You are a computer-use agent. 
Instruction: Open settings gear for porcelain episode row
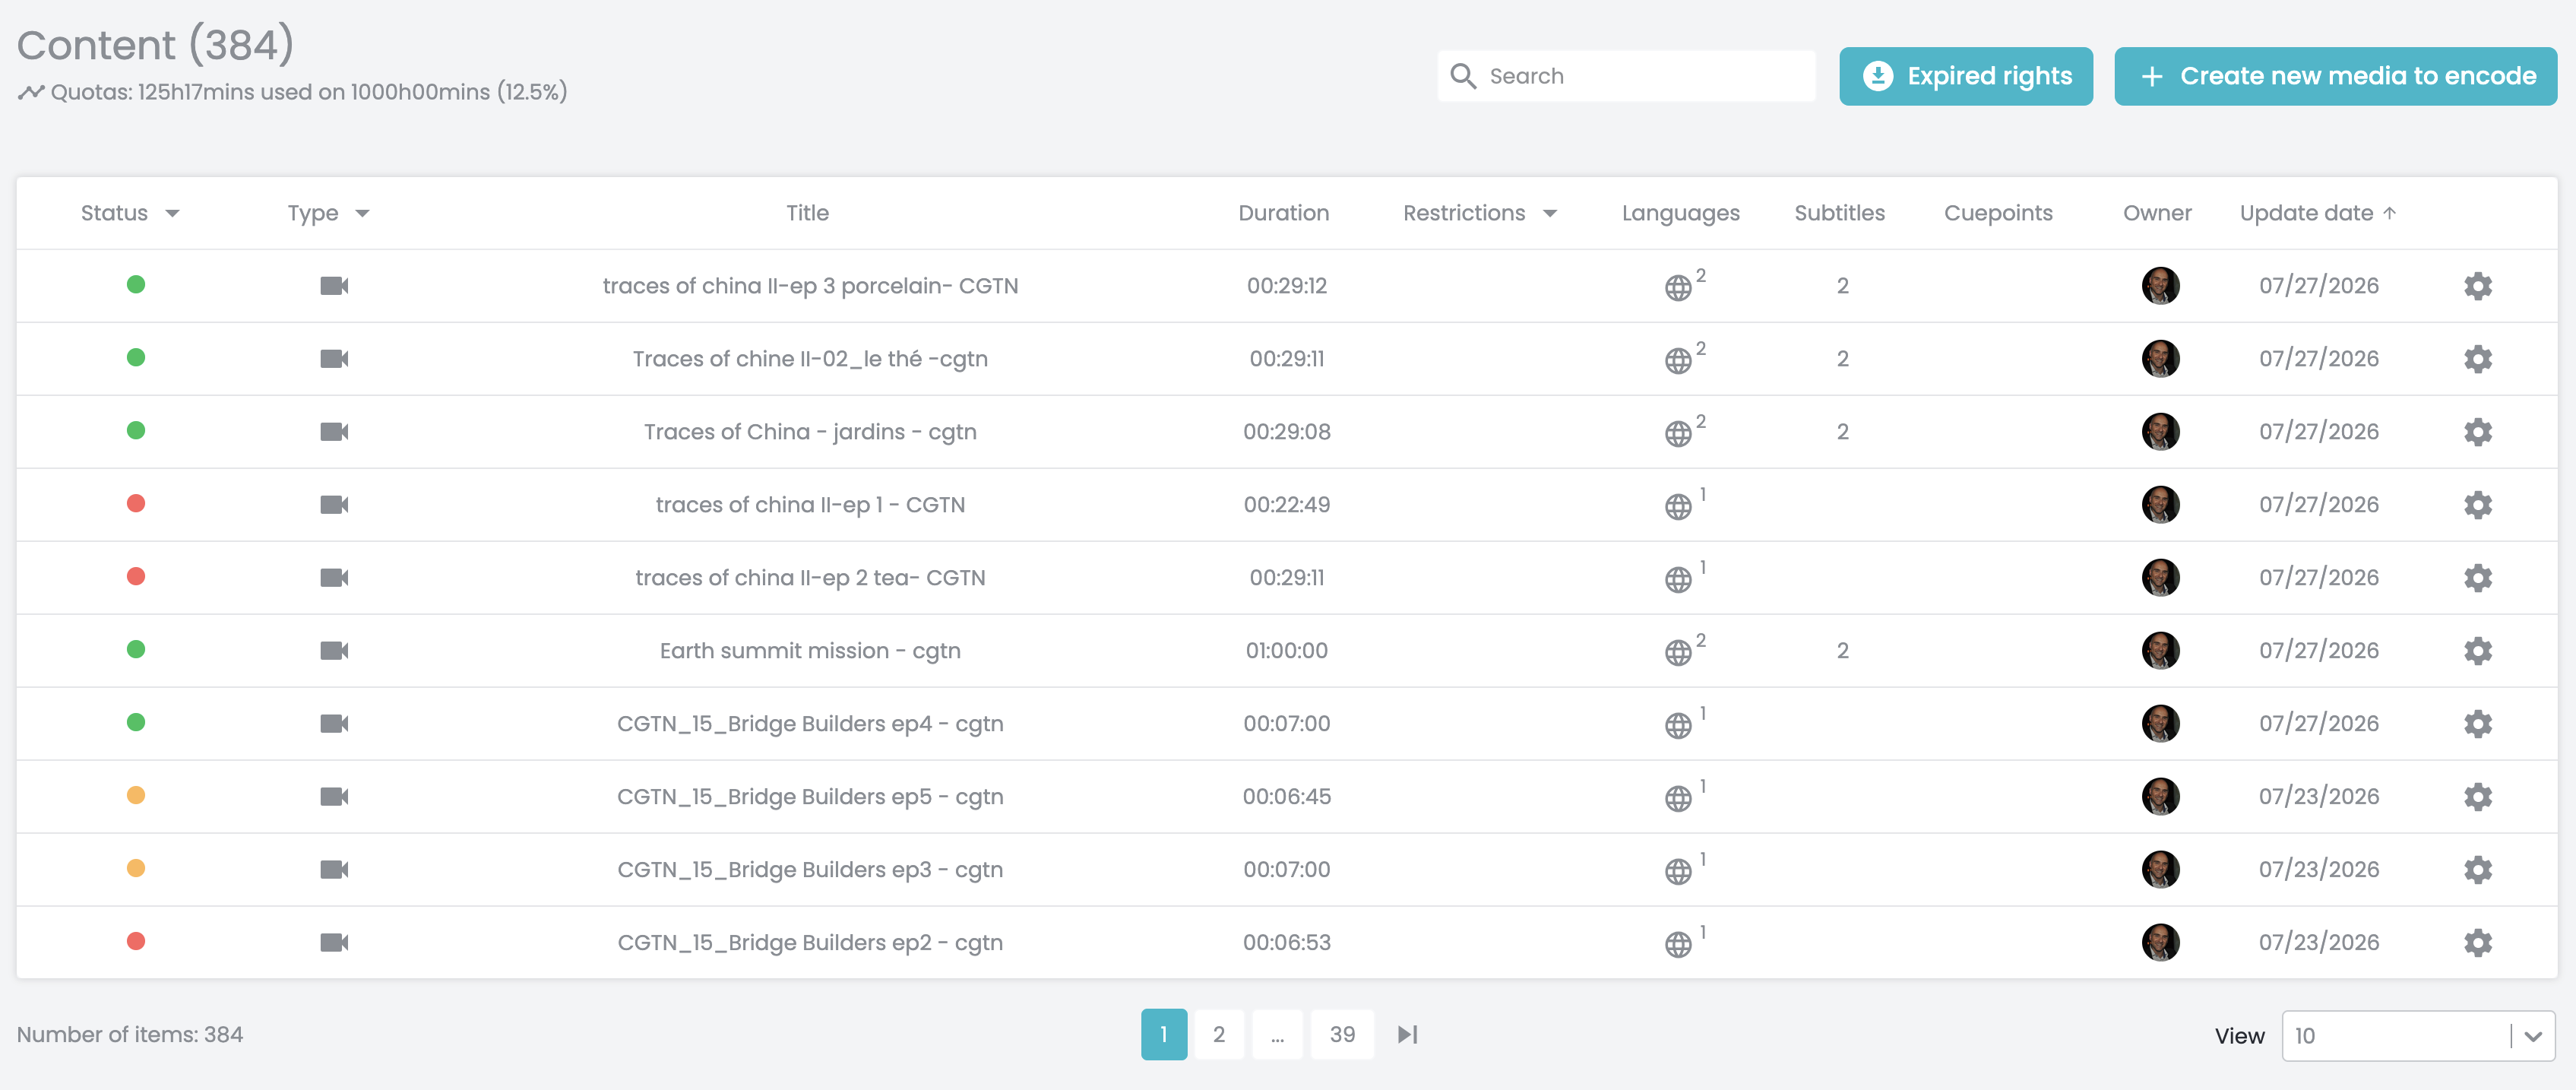[x=2477, y=286]
